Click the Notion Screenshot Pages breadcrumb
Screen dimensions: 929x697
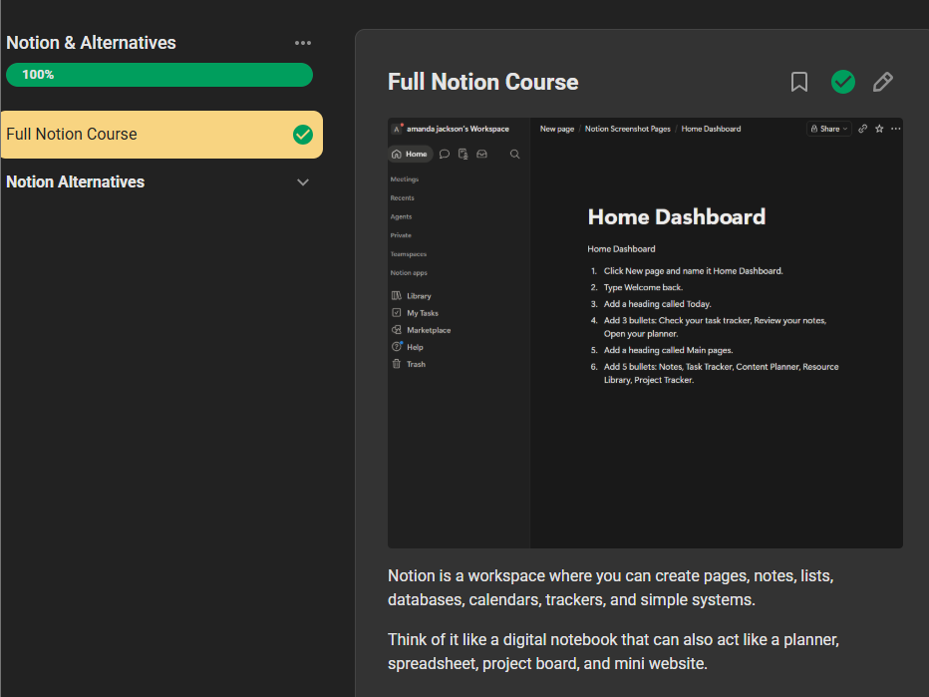(627, 129)
